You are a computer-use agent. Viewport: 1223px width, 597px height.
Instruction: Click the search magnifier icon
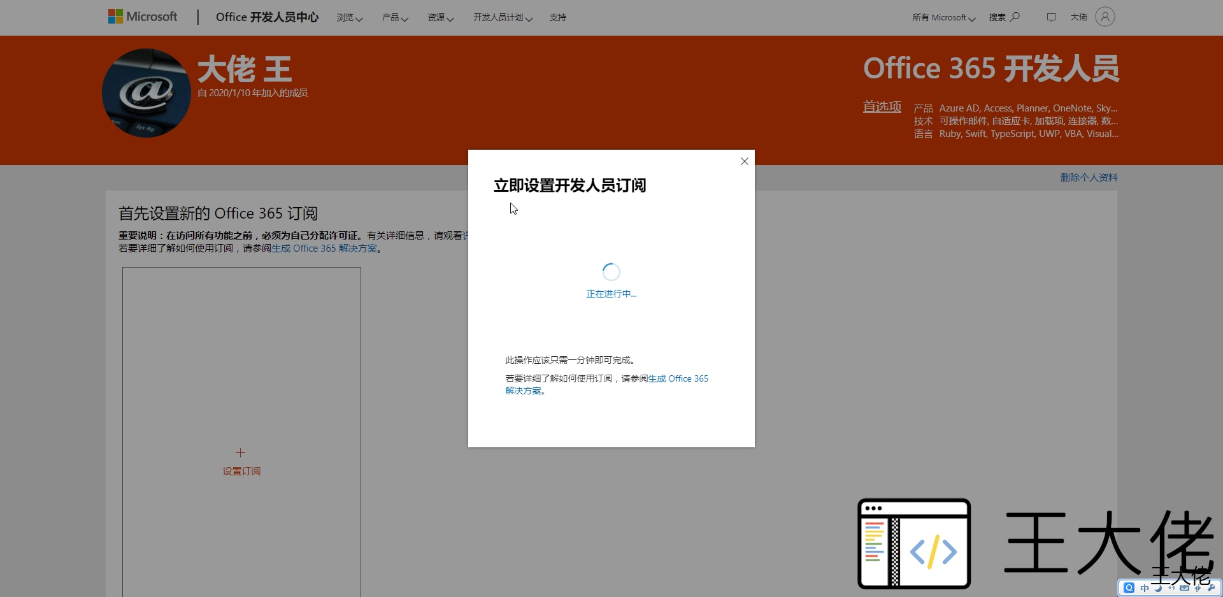tap(1015, 17)
